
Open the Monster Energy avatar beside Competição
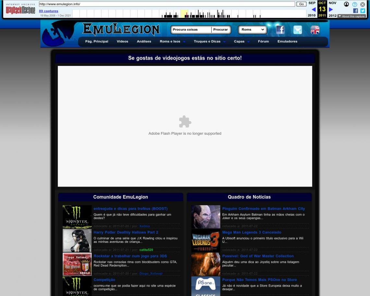(77, 286)
